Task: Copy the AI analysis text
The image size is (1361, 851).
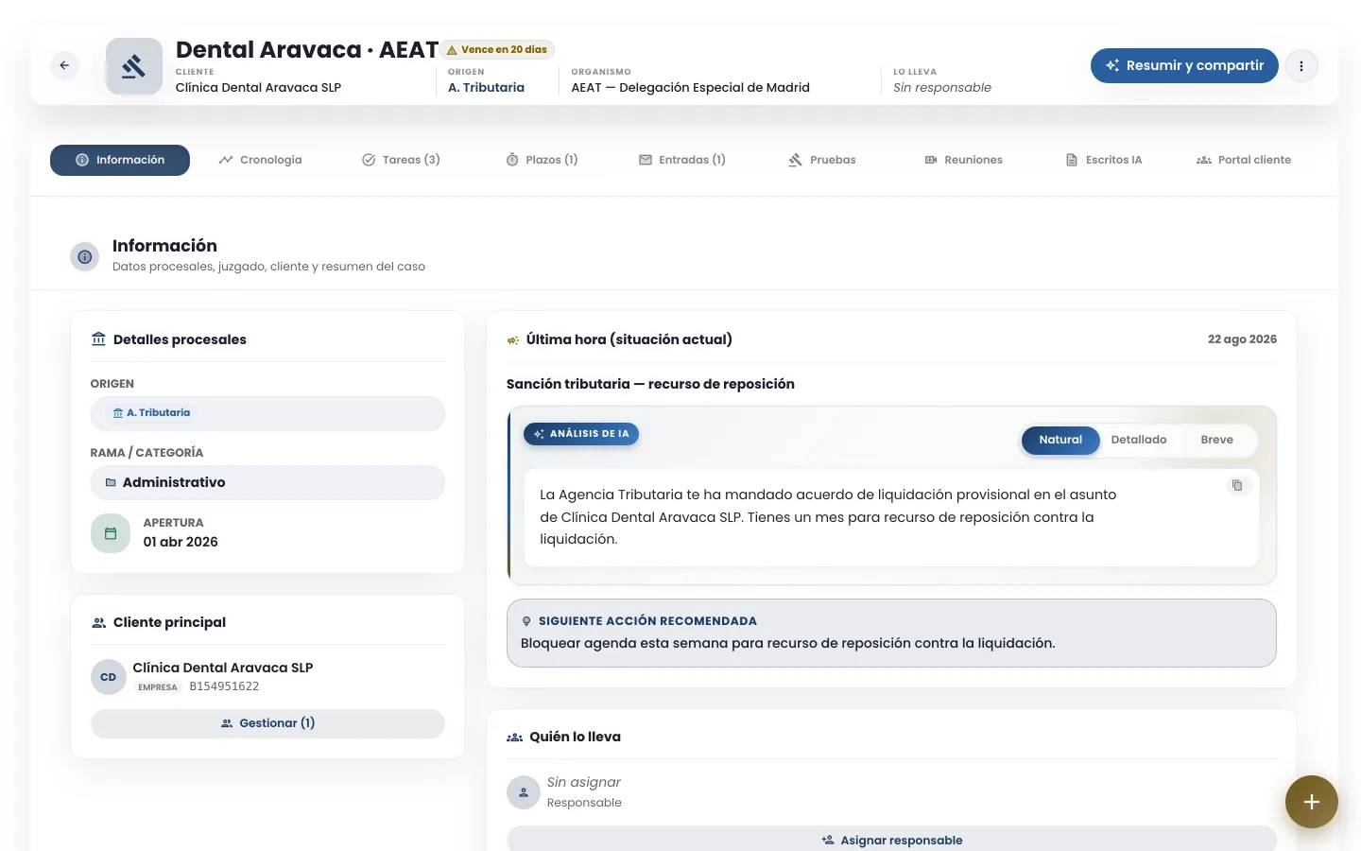Action: click(x=1237, y=485)
